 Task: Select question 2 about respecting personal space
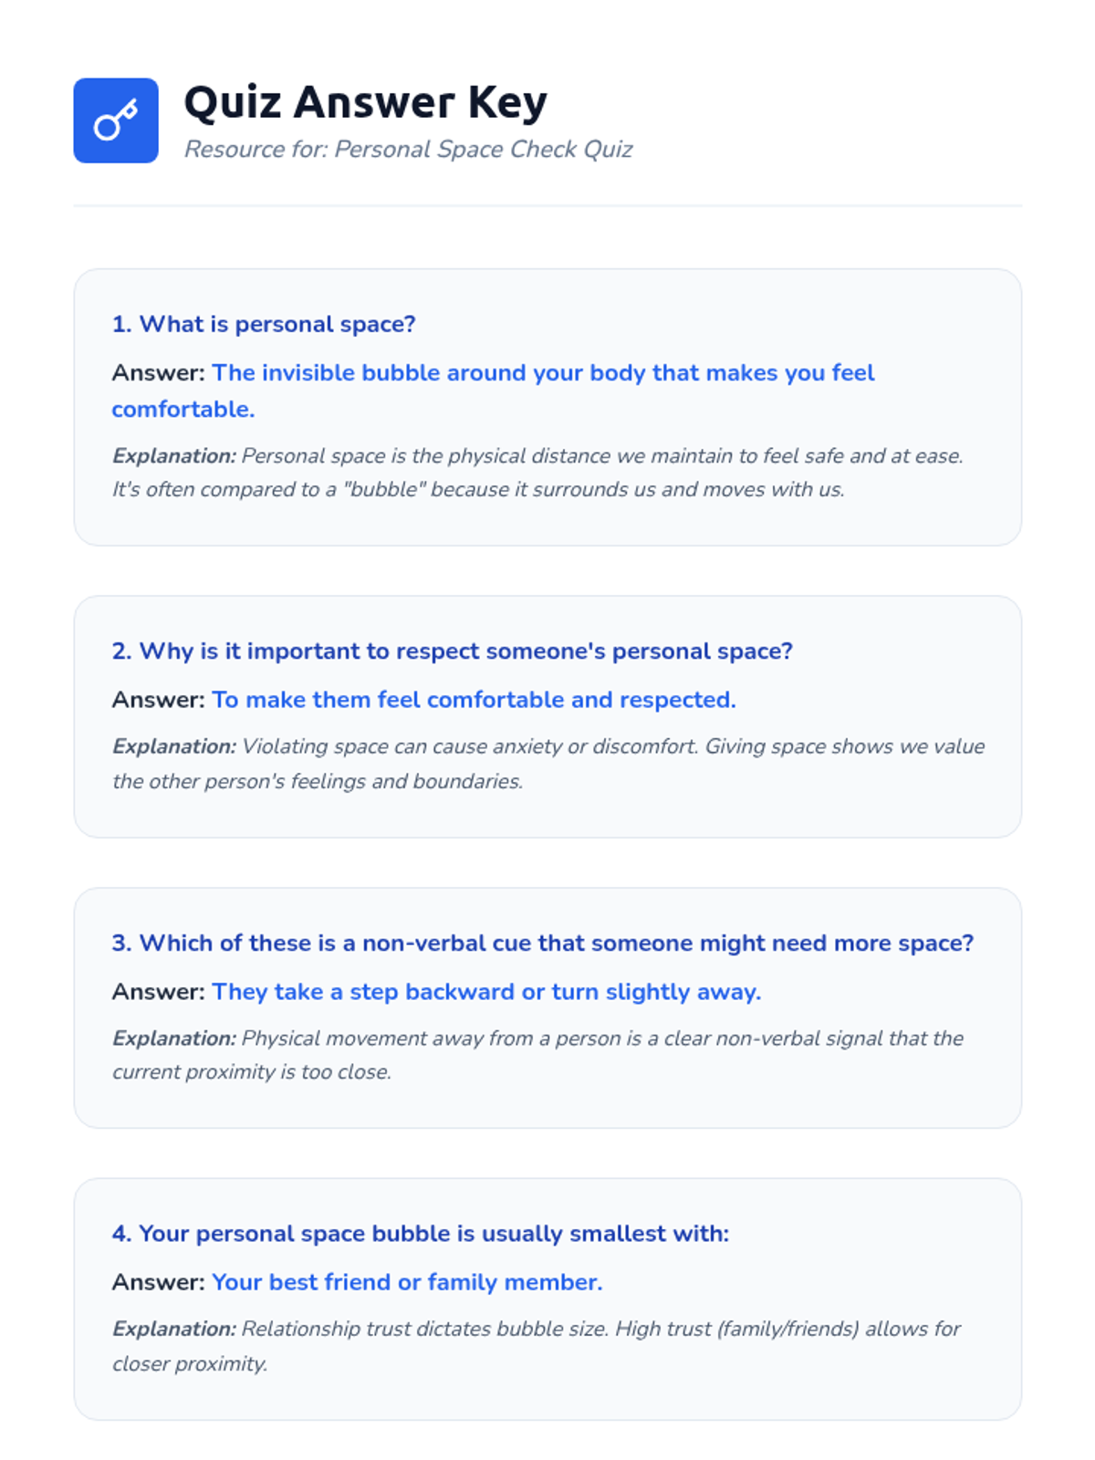[452, 651]
